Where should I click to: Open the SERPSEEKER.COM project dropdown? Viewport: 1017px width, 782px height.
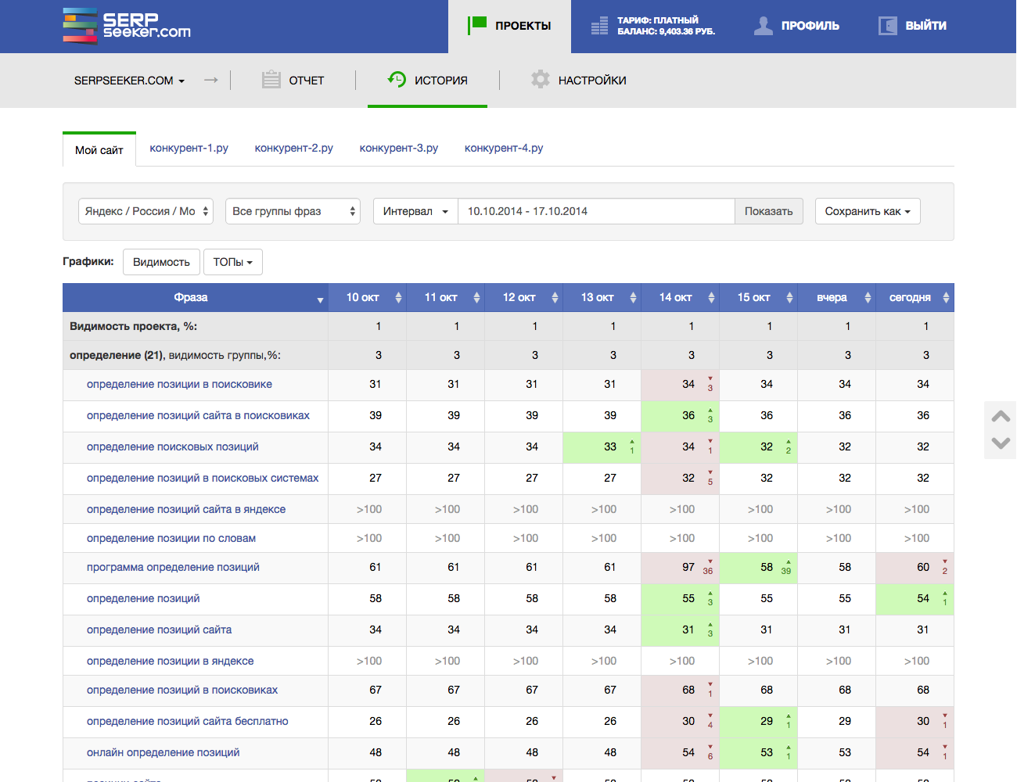click(x=129, y=81)
